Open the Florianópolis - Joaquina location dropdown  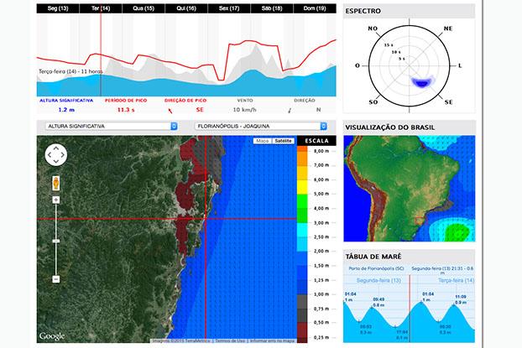pyautogui.click(x=261, y=126)
